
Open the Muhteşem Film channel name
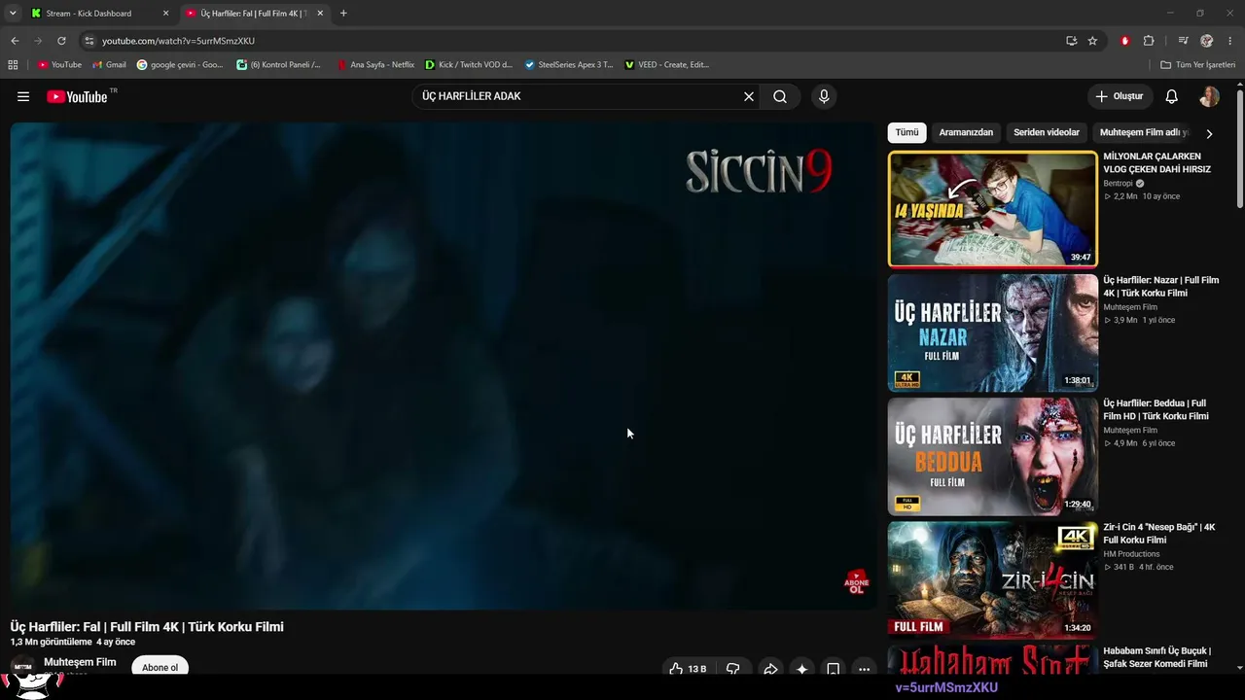point(80,662)
